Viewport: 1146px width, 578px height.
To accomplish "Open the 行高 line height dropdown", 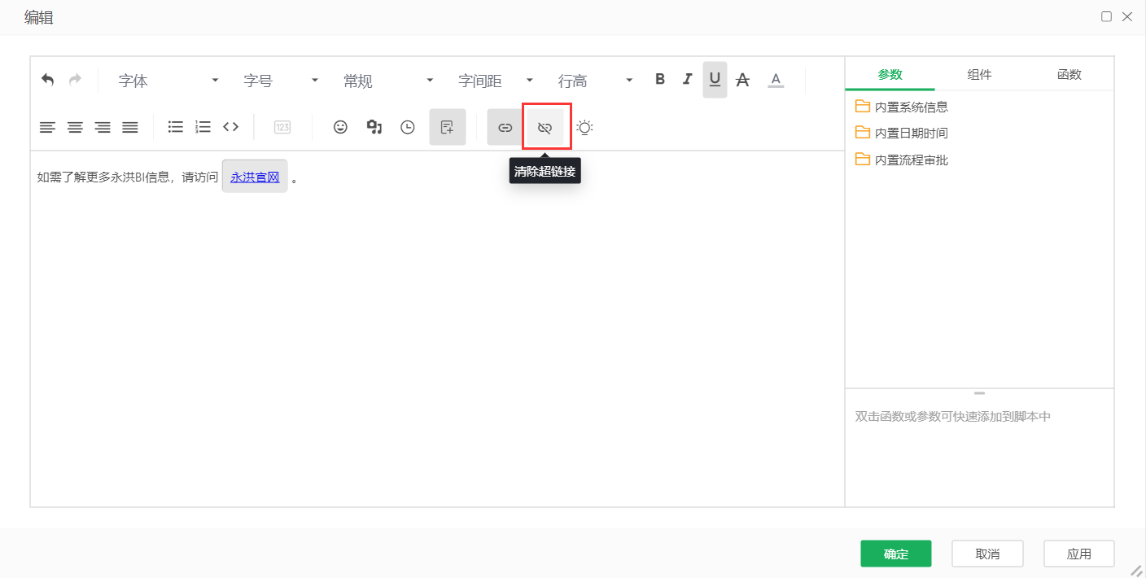I will (594, 80).
